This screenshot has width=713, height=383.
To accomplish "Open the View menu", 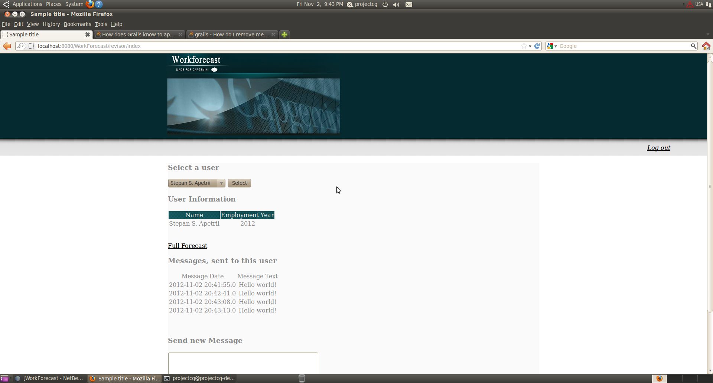I will click(x=33, y=24).
